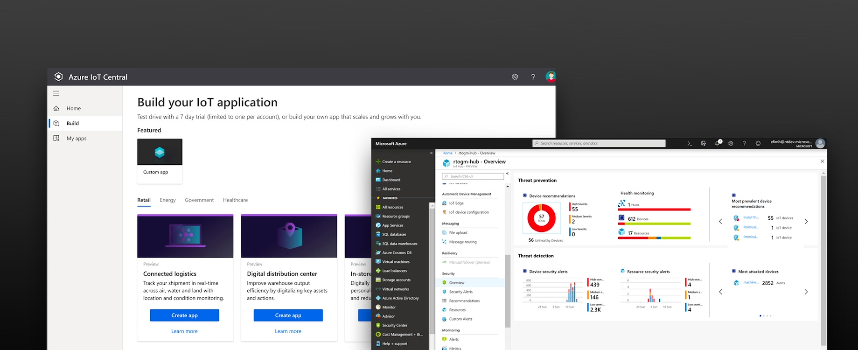Open user avatar in Azure IoT Central header
Viewport: 858px width, 350px height.
pos(551,77)
